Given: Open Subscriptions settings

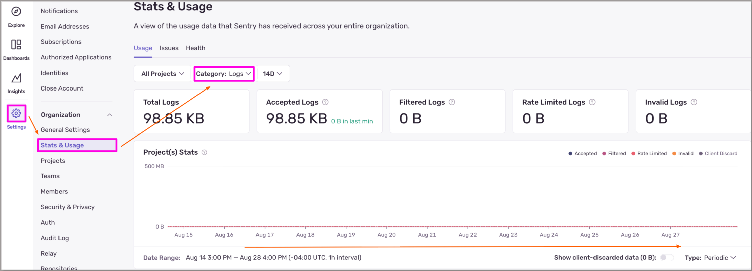Looking at the screenshot, I should click(61, 42).
